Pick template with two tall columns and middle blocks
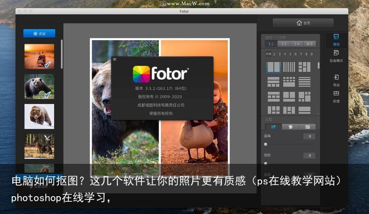 (289, 110)
